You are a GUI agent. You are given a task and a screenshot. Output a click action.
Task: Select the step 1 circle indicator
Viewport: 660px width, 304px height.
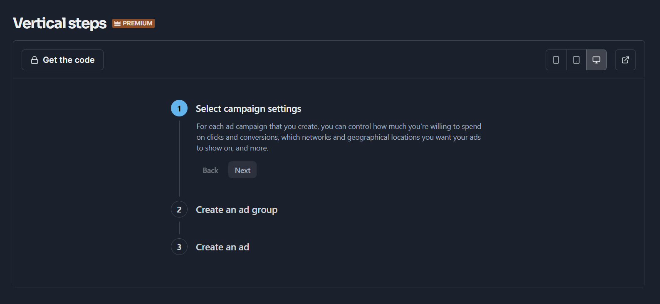pyautogui.click(x=179, y=108)
